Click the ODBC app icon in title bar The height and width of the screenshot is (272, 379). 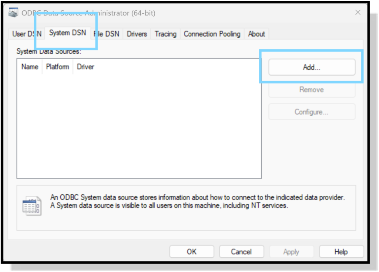click(13, 13)
